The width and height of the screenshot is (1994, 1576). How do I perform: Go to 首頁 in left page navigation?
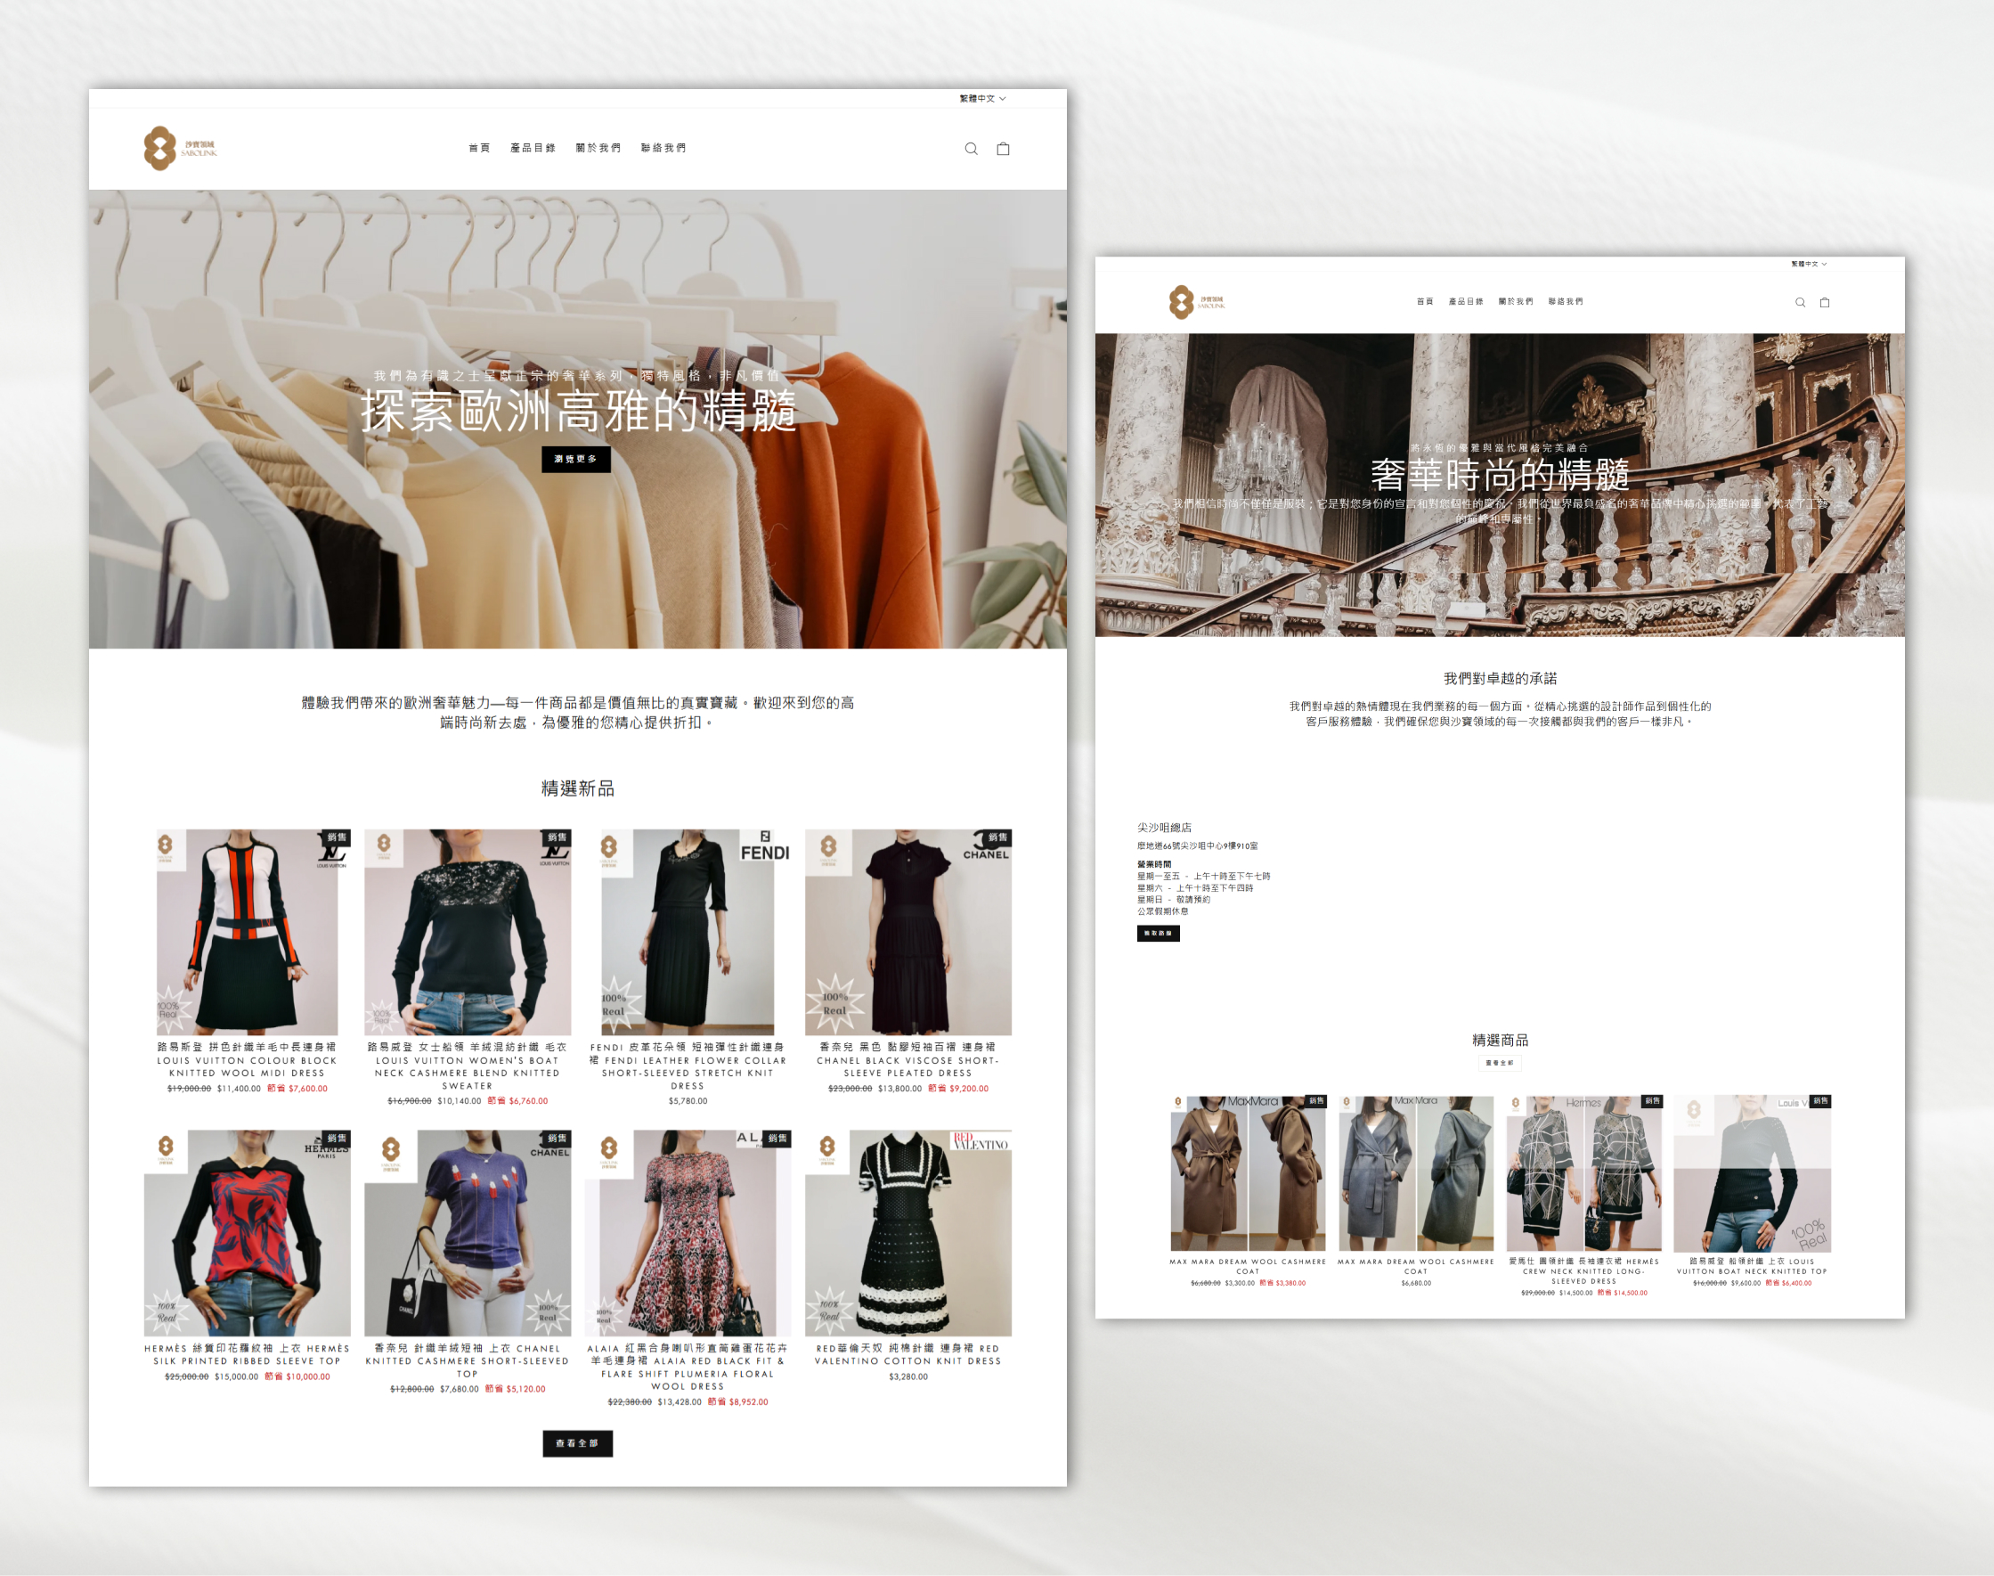[x=478, y=148]
